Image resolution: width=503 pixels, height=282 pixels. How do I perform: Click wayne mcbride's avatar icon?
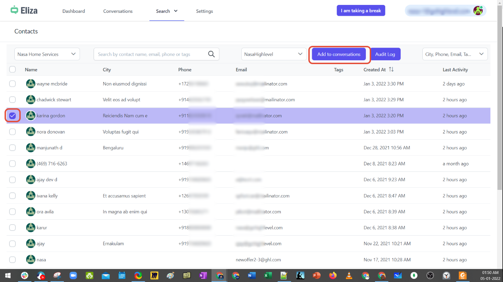[x=31, y=84]
